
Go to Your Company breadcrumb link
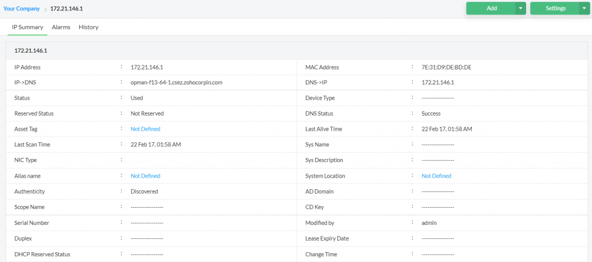(x=21, y=9)
